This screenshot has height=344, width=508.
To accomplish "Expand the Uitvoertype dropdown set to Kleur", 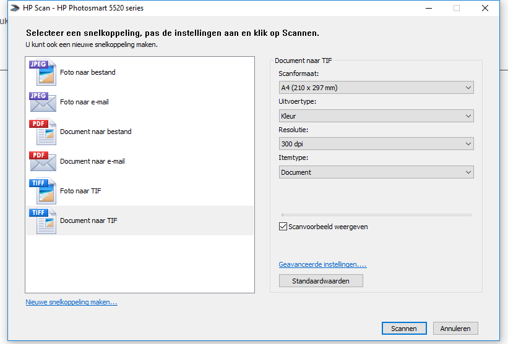I will 376,116.
